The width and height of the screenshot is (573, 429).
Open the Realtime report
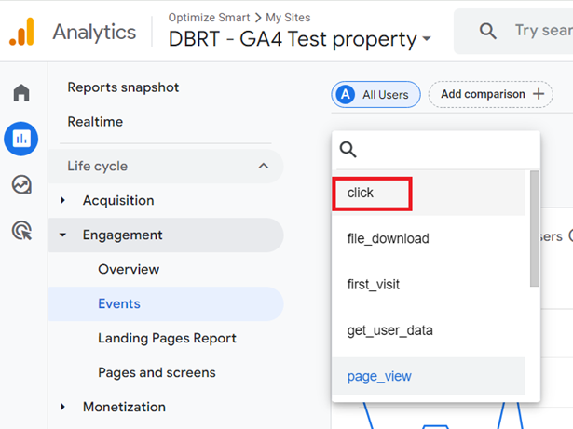click(x=95, y=122)
